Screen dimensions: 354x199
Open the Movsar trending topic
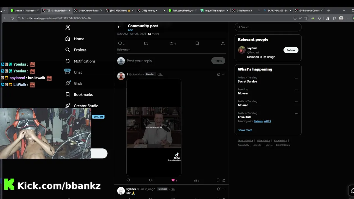pyautogui.click(x=243, y=93)
